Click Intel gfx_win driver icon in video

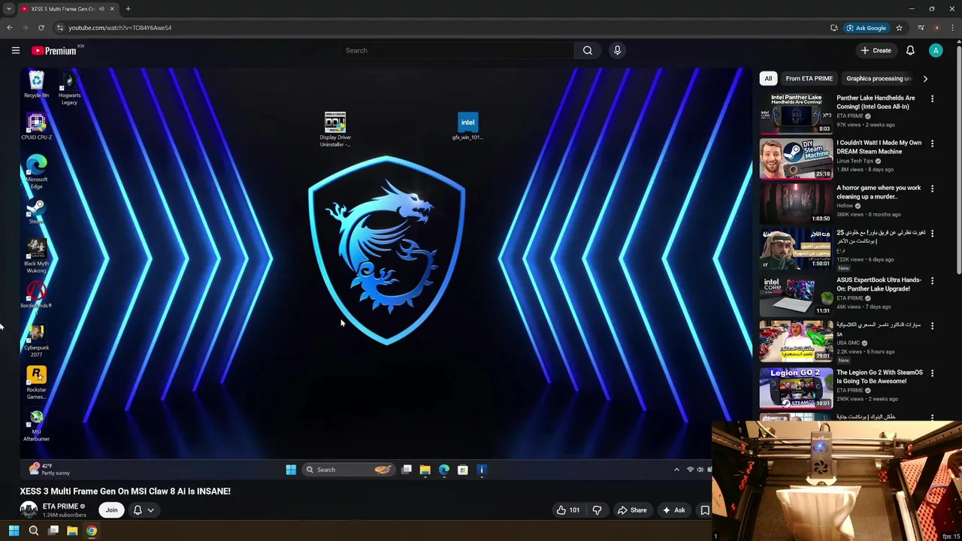coord(467,126)
